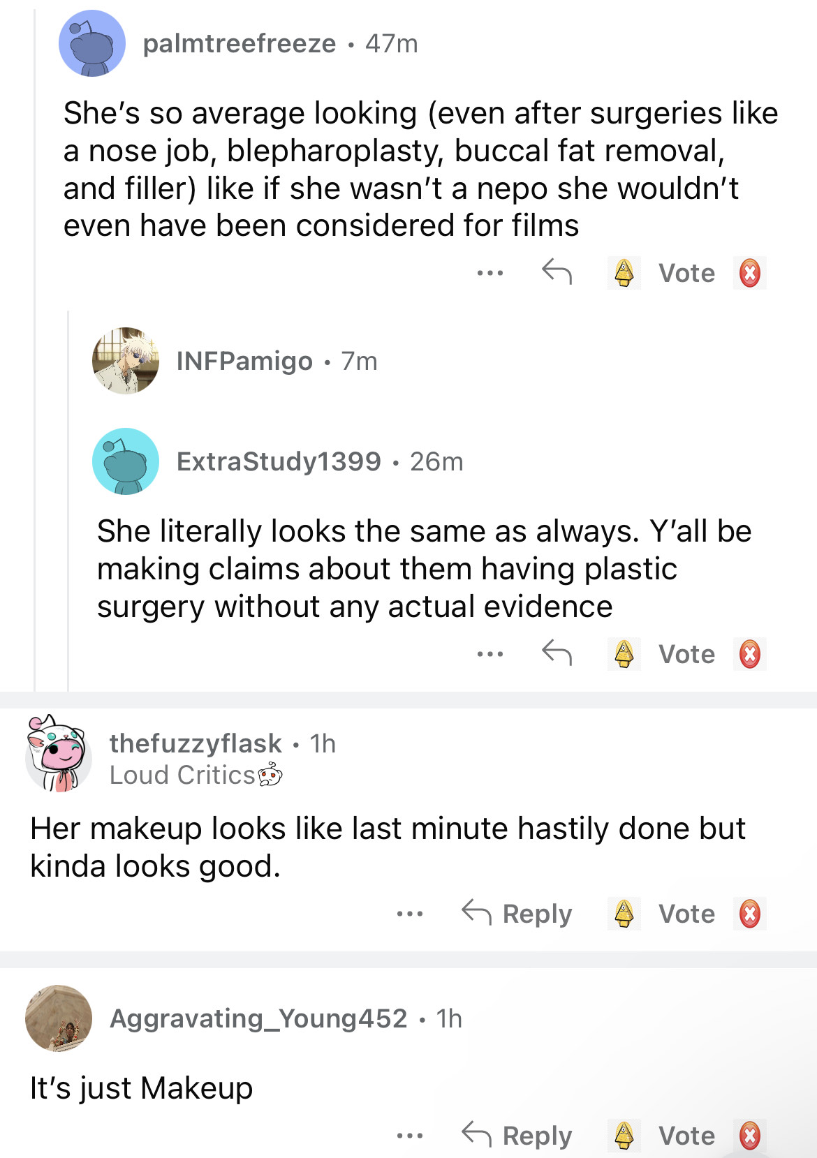Reply arrow on palmtreefreeze's comment
The height and width of the screenshot is (1158, 817).
[557, 272]
